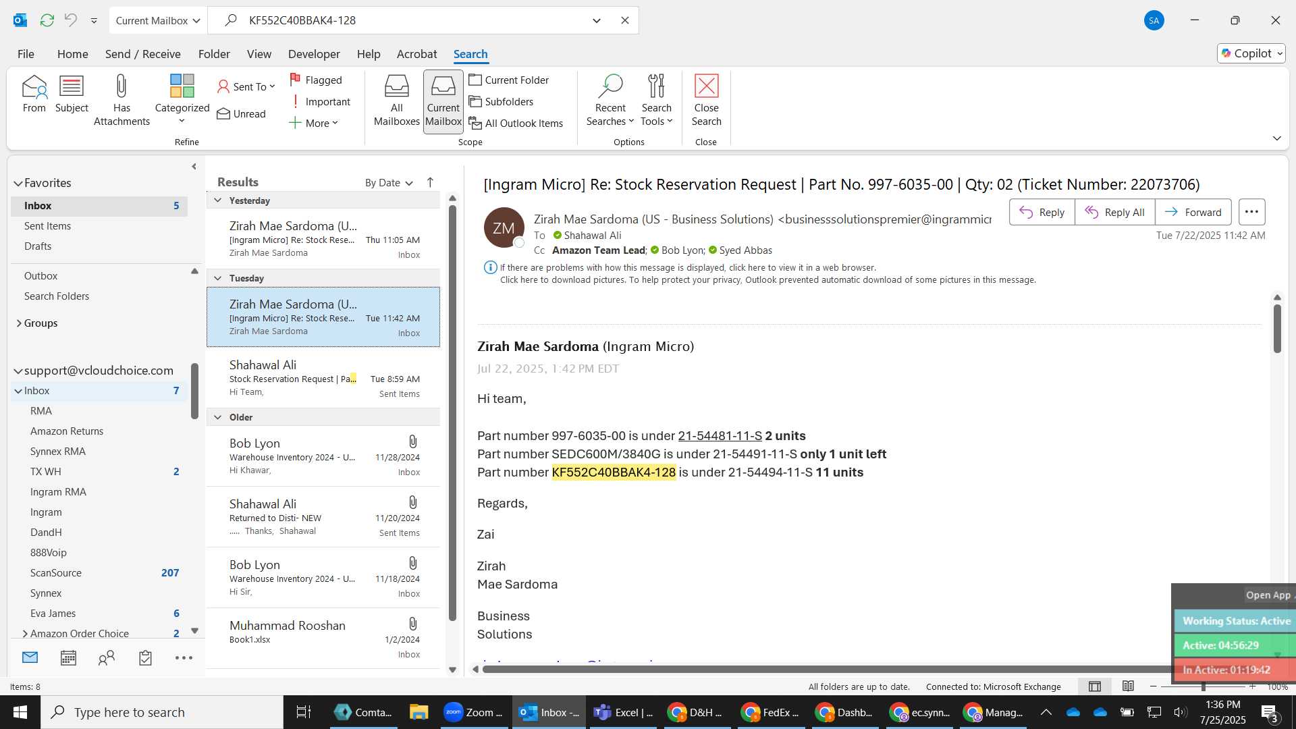The height and width of the screenshot is (729, 1296).
Task: Open the Acrobat tab
Action: (416, 54)
